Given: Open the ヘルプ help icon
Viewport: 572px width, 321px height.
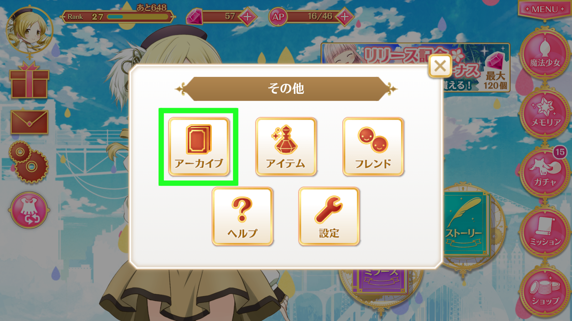Looking at the screenshot, I should [x=242, y=216].
